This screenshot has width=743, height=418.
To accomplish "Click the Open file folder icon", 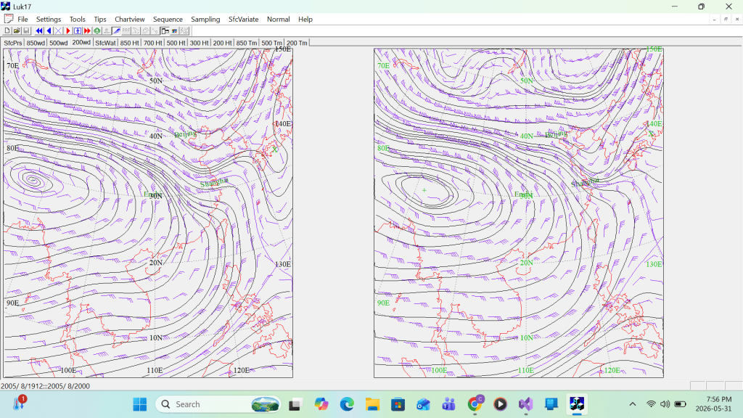I will tap(17, 30).
